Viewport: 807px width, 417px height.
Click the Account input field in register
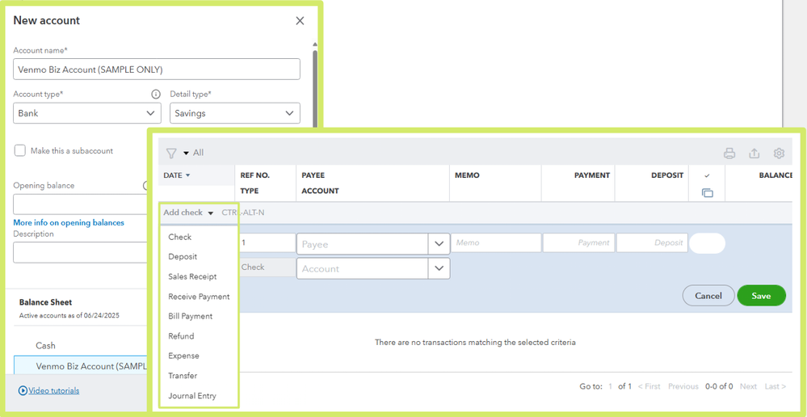pyautogui.click(x=363, y=268)
